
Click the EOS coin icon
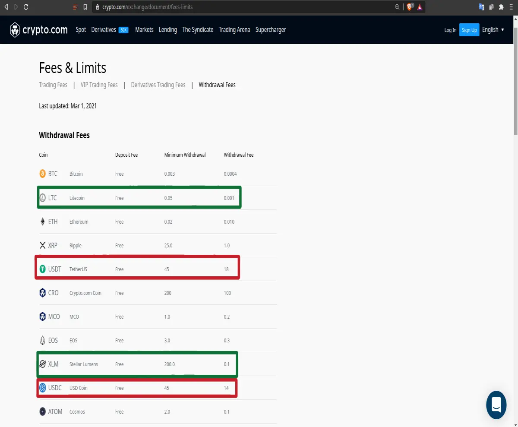[42, 340]
